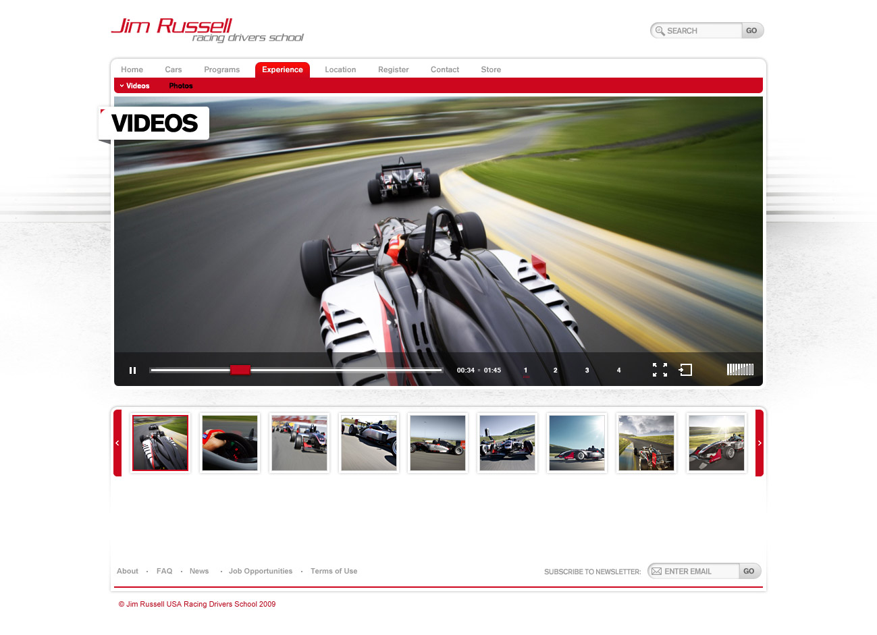Open the News footer link
This screenshot has height=635, width=877.
[x=199, y=572]
